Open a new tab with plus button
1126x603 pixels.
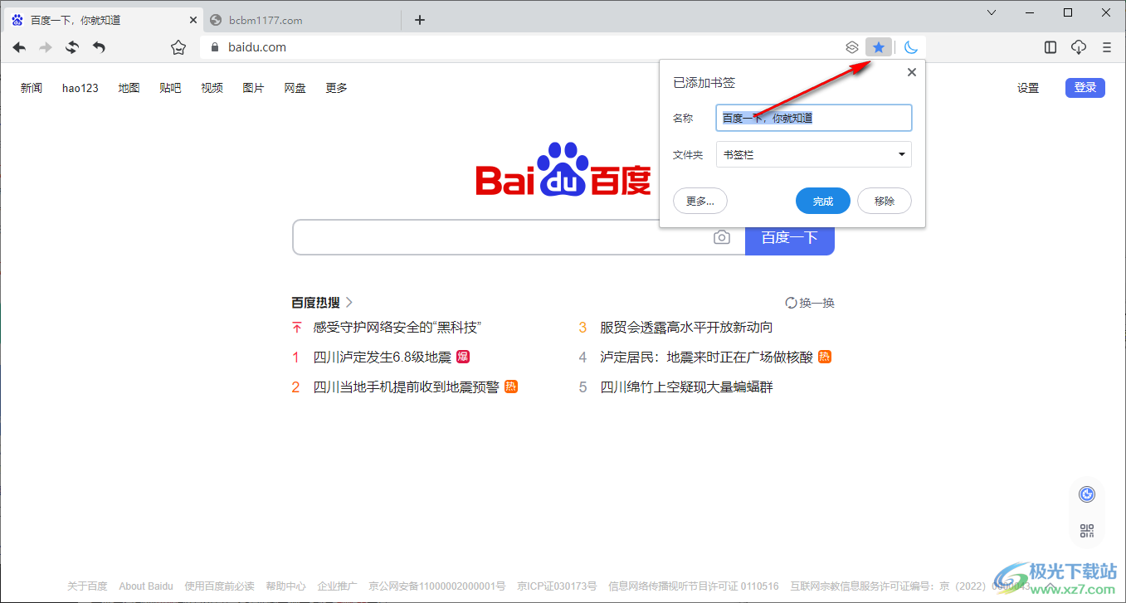pyautogui.click(x=420, y=20)
